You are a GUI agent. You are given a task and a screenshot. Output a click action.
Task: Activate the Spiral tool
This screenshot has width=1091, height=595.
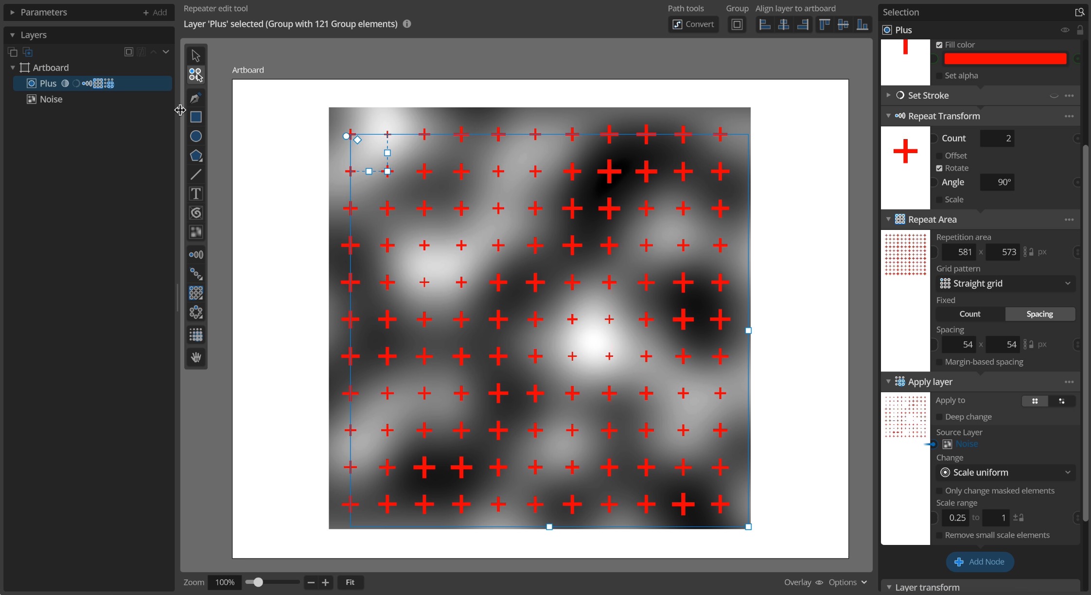pyautogui.click(x=196, y=213)
